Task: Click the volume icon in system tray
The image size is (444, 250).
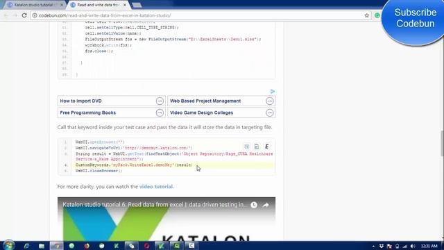Action: [413, 246]
